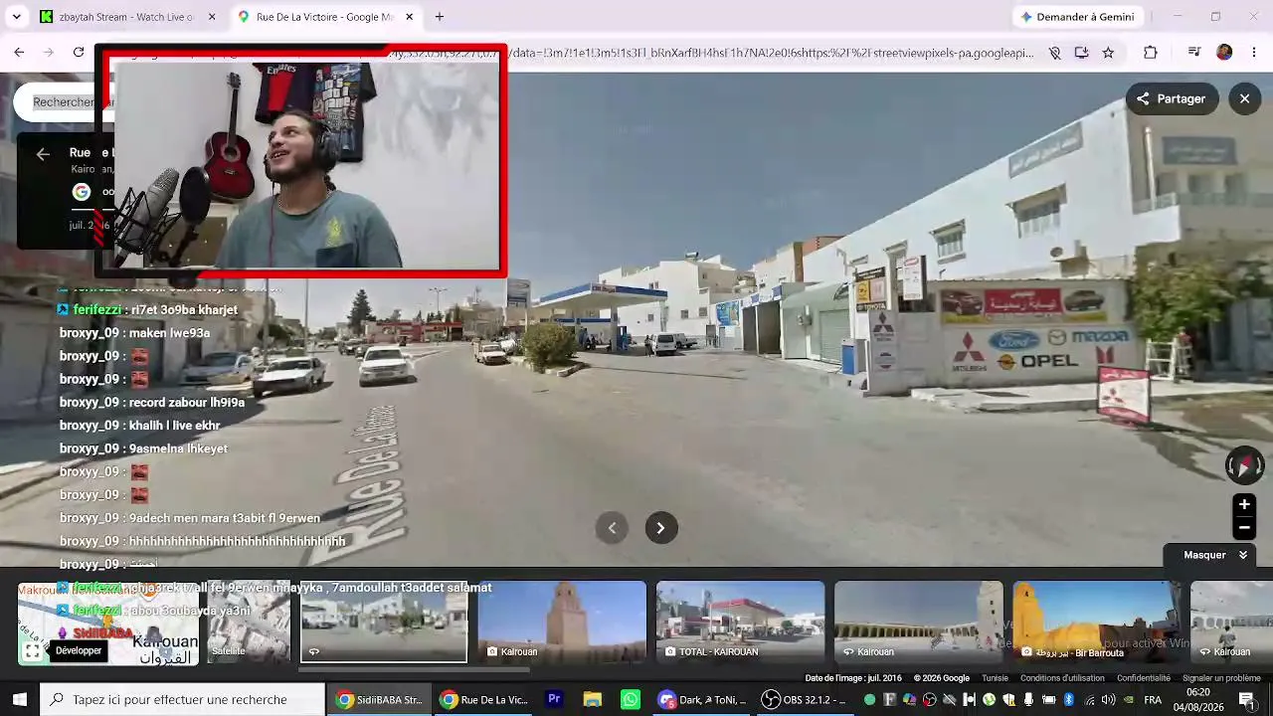This screenshot has width=1273, height=716.
Task: Switch to the zbaytah Stream tab
Action: point(124,17)
